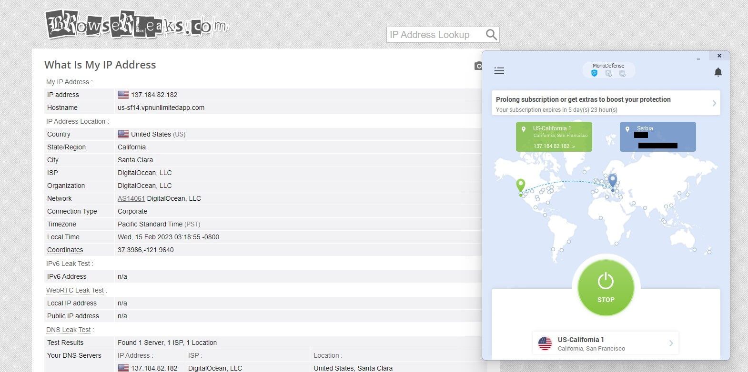Click the camera screenshot icon on BrowserLeaks
This screenshot has width=748, height=372.
(x=478, y=66)
